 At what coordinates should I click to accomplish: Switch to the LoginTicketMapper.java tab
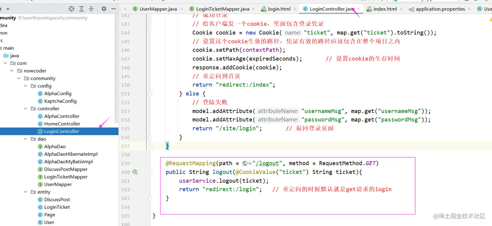(222, 9)
